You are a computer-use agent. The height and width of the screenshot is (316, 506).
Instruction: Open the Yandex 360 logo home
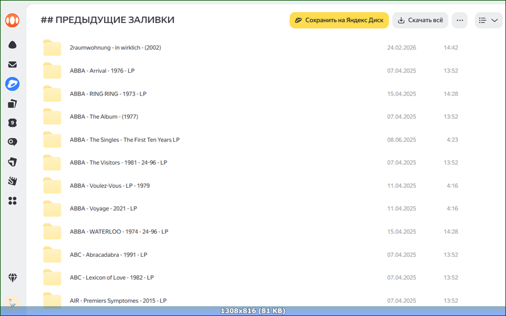pos(12,20)
